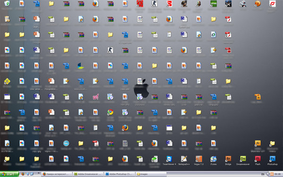Viewport: 283px width, 177px height.
Task: Launch the Notepad++ desktop shortcut
Action: point(184,160)
